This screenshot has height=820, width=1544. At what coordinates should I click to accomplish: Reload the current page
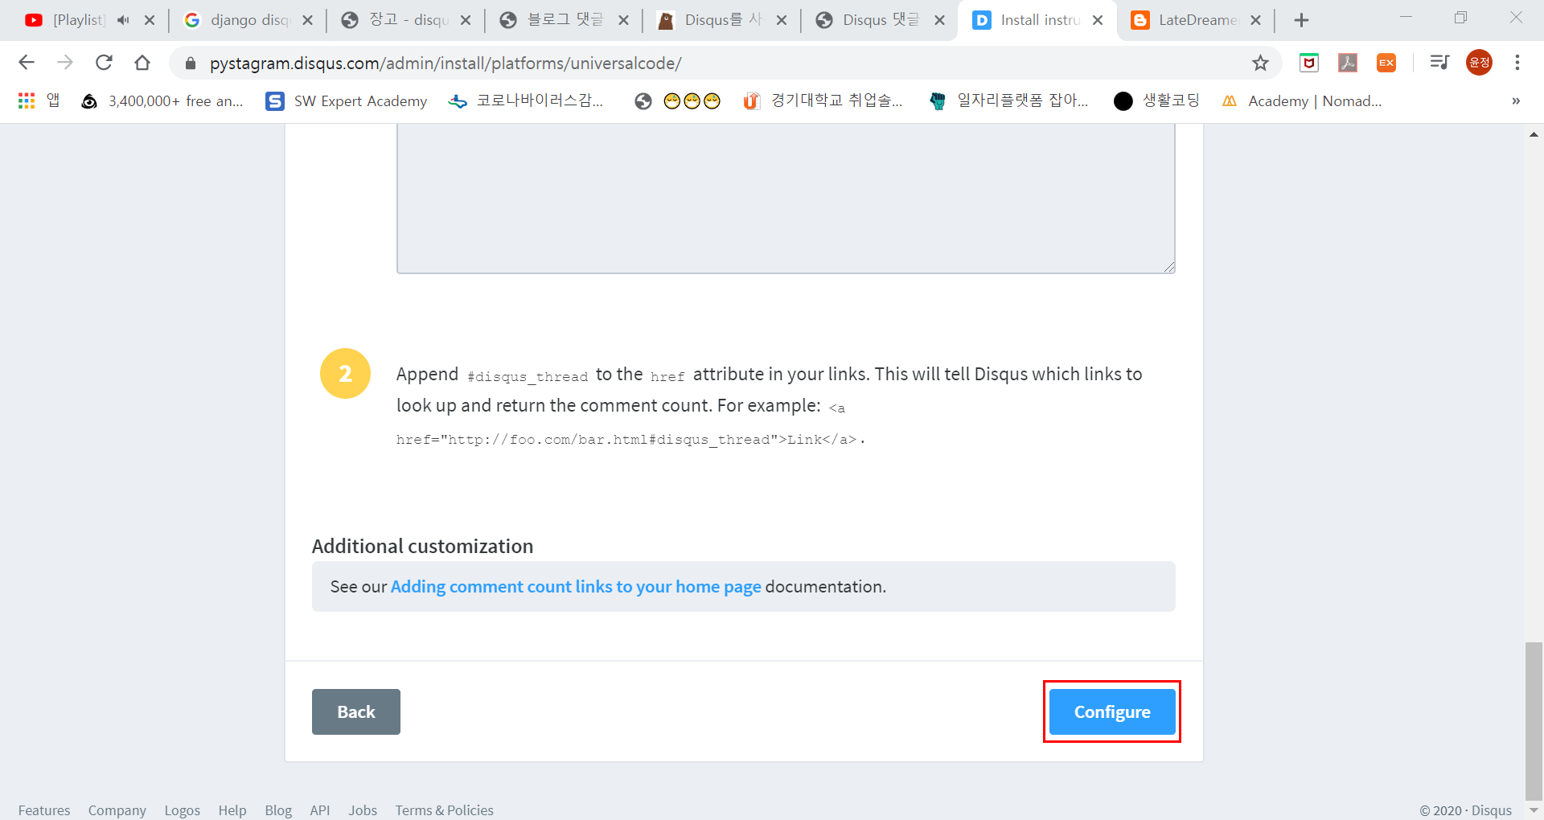[x=104, y=63]
